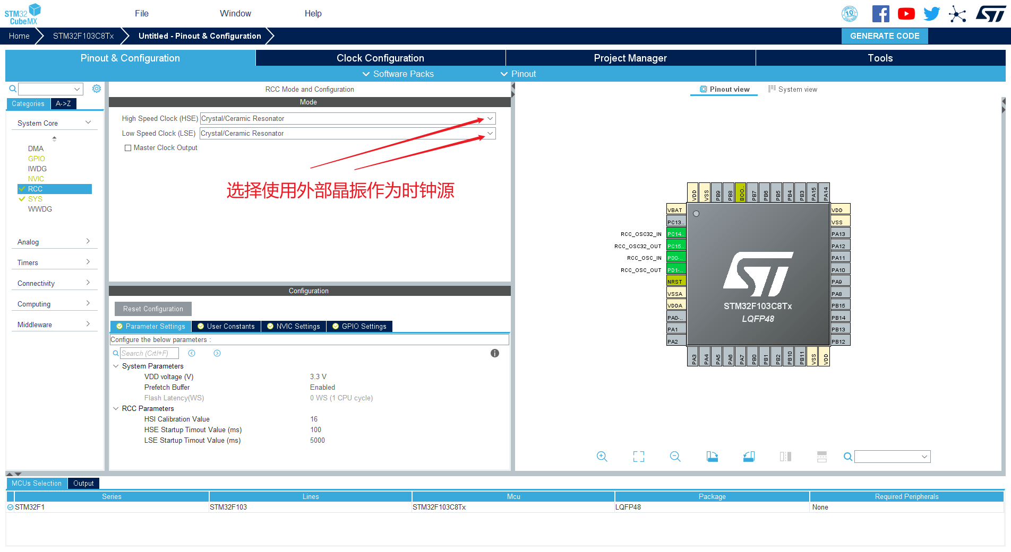Select SYS in the System Core list

tap(35, 199)
